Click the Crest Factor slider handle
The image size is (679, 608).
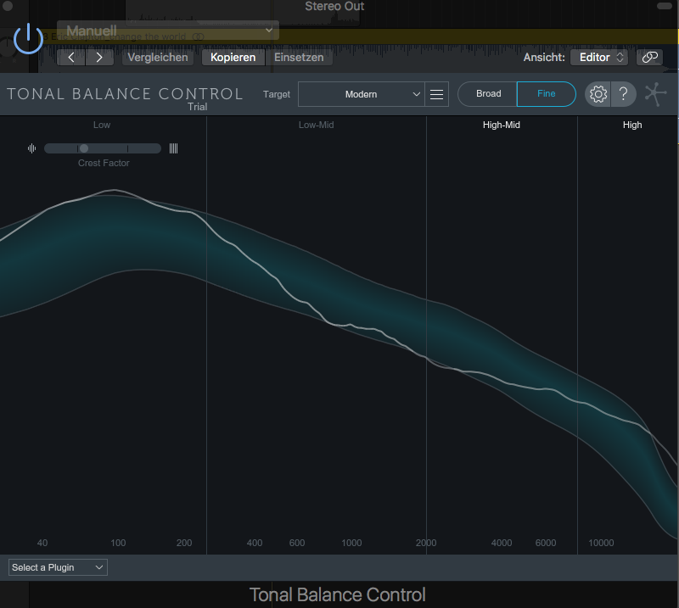click(x=84, y=148)
